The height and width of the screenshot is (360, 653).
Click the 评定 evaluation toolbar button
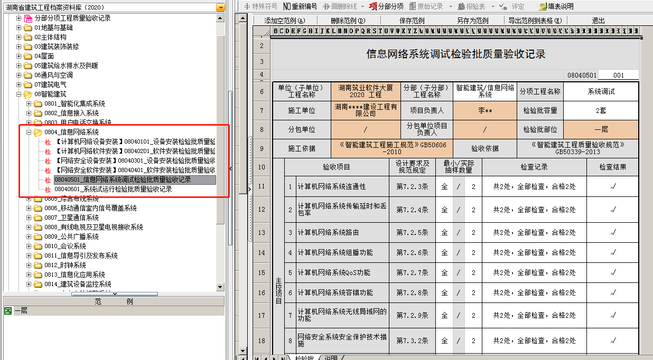(512, 6)
